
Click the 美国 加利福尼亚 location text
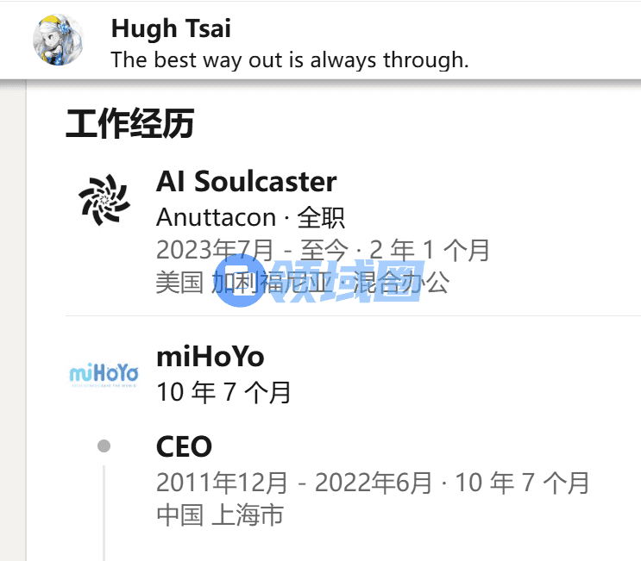(x=244, y=282)
